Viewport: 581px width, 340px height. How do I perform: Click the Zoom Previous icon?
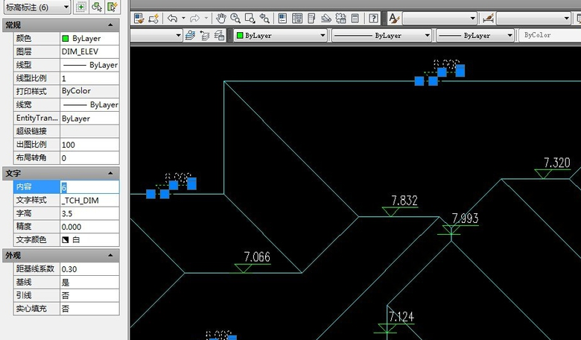(x=264, y=18)
